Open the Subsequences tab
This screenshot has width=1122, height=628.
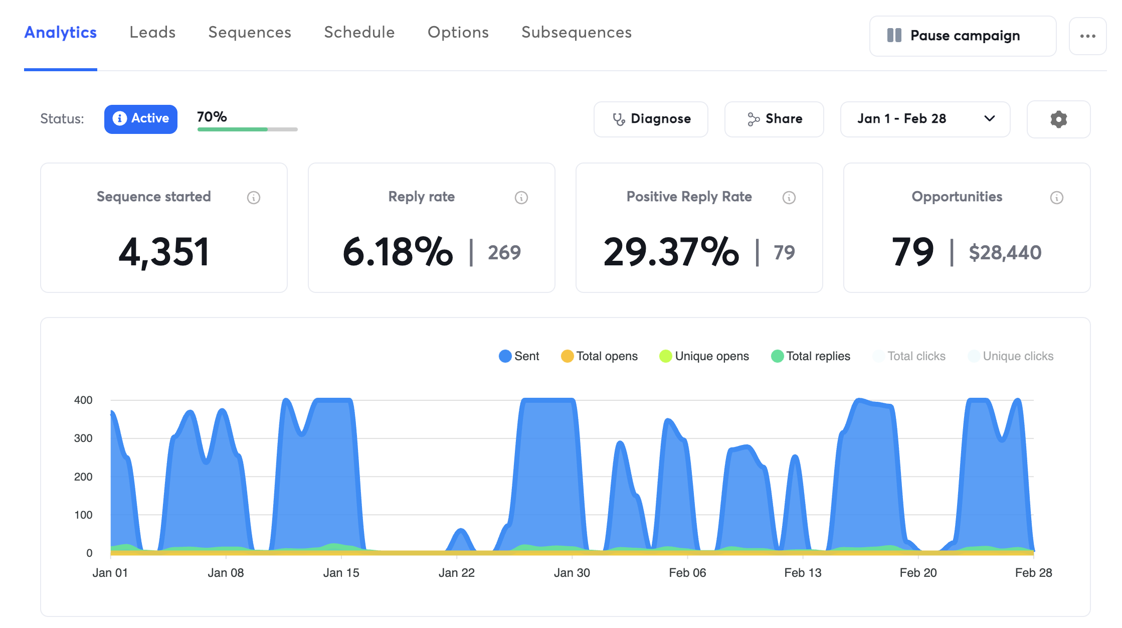(577, 33)
